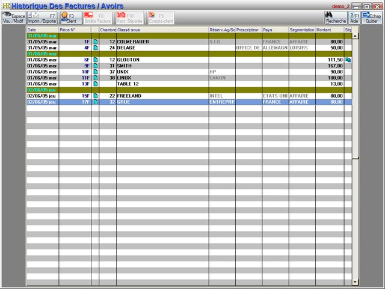The width and height of the screenshot is (385, 289).
Task: Click the disabled Entête Facture F8 button
Action: [x=97, y=18]
